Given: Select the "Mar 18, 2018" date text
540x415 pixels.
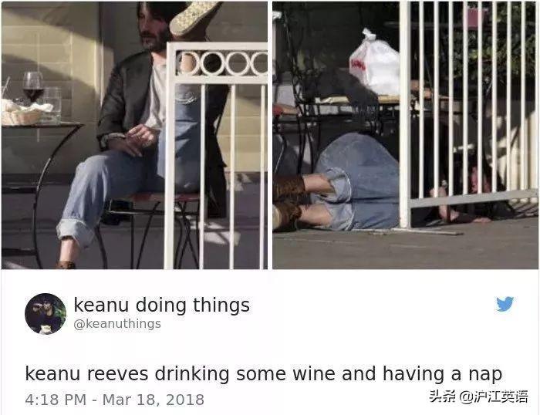Looking at the screenshot, I should (154, 400).
